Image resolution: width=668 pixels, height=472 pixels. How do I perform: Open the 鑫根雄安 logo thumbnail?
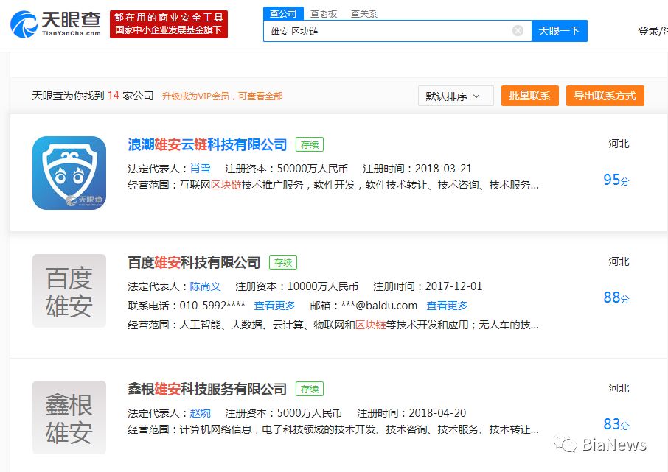point(69,418)
